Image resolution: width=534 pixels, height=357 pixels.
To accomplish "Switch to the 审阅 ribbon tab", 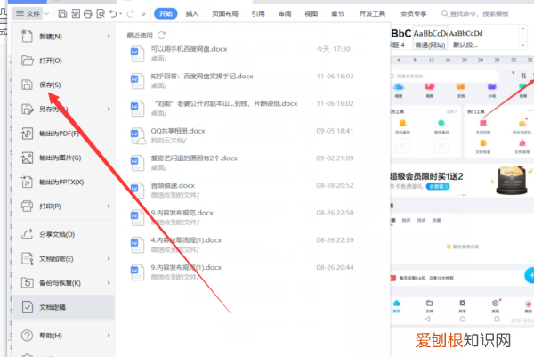I will pyautogui.click(x=285, y=13).
